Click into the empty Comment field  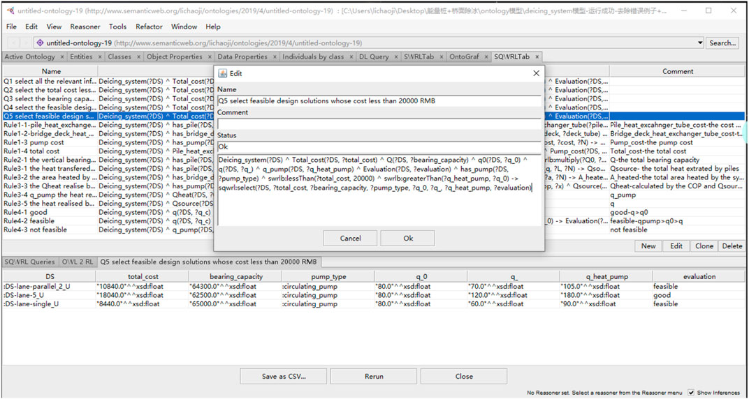click(x=379, y=124)
